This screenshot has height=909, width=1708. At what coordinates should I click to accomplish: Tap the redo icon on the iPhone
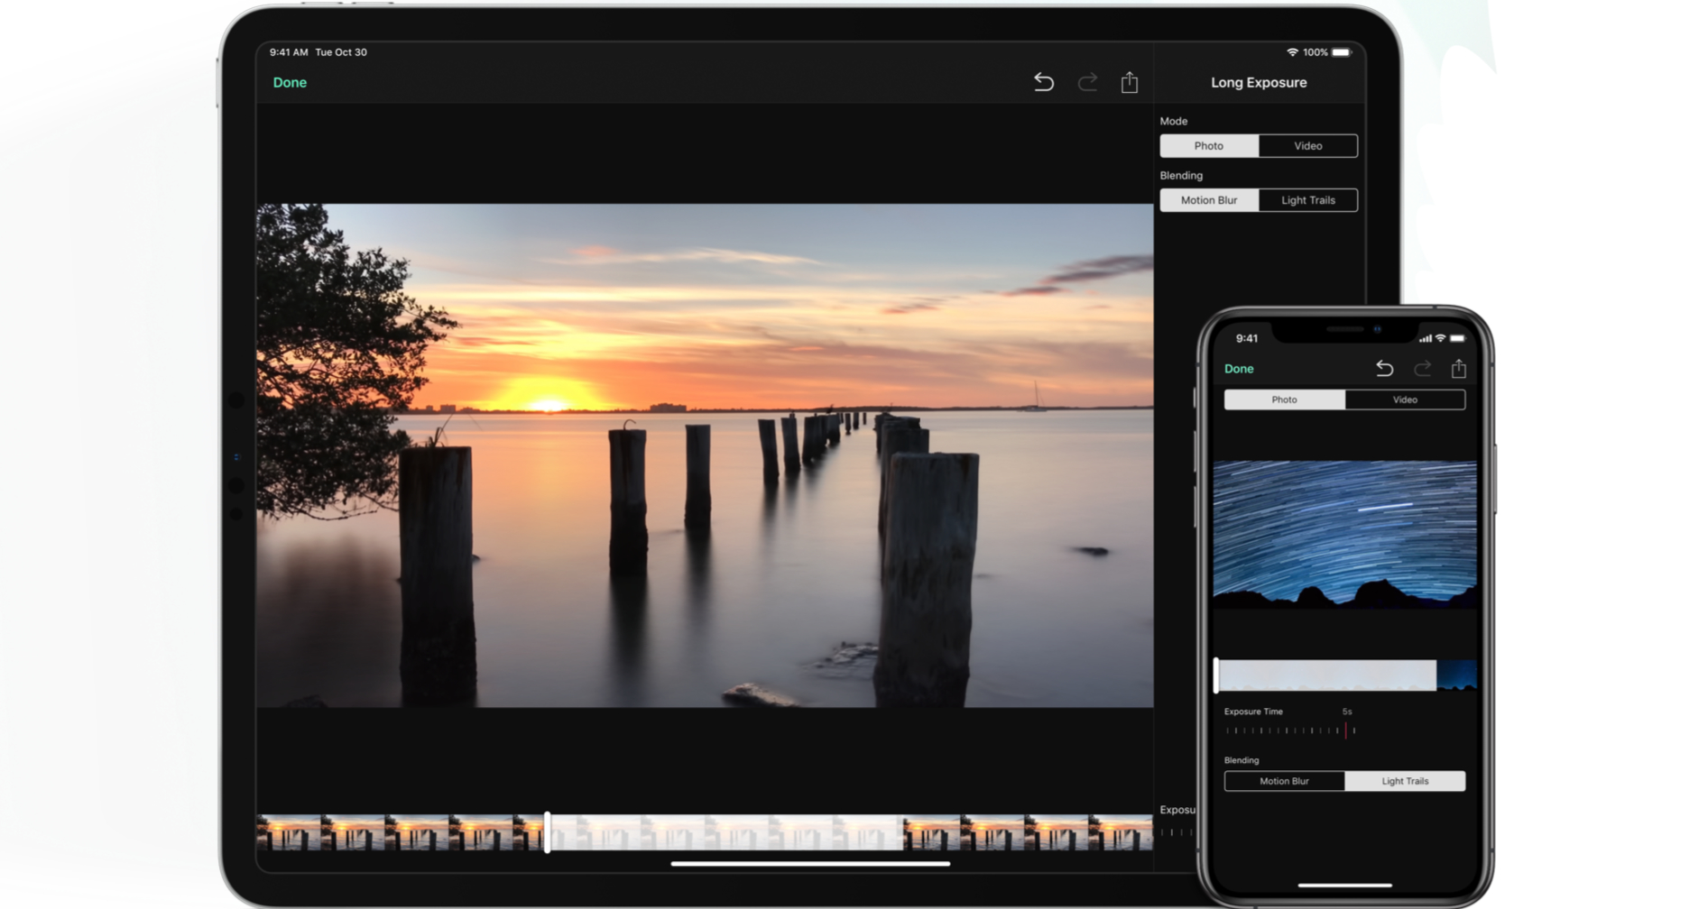click(1422, 368)
